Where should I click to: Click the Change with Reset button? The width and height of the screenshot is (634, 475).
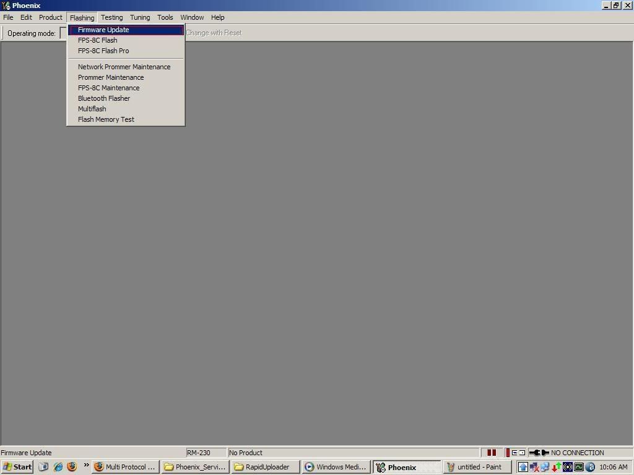click(x=214, y=33)
